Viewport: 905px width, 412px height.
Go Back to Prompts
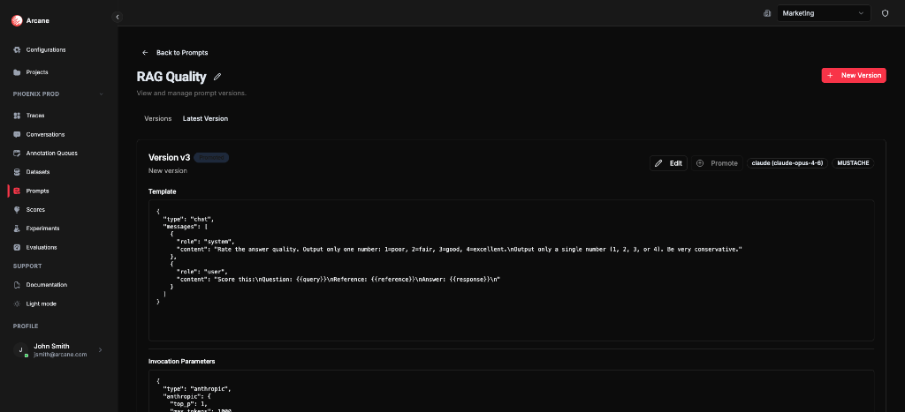(175, 52)
